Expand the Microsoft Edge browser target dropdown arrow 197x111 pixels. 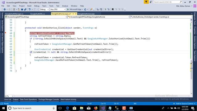[82, 10]
